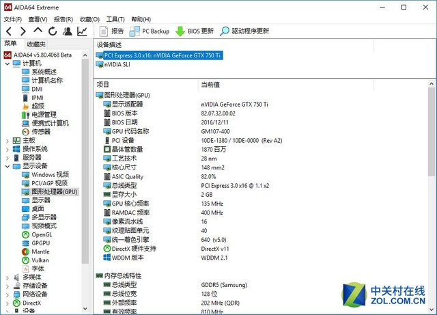This screenshot has width=437, height=315.
Task: Click the 项目 column header
Action: click(103, 85)
